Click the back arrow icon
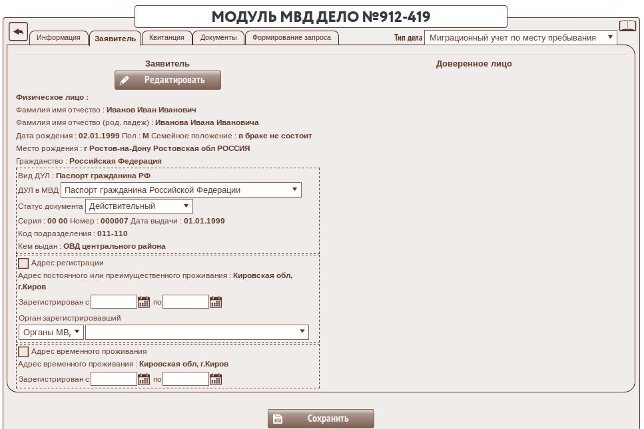Image resolution: width=644 pixels, height=429 pixels. click(x=18, y=31)
